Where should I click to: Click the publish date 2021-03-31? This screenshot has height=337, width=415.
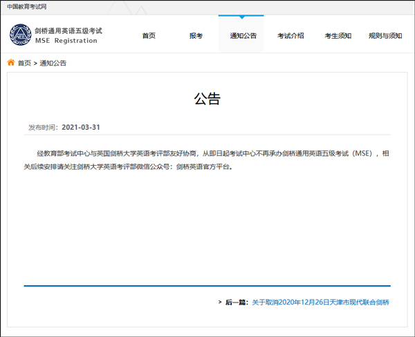(x=81, y=128)
